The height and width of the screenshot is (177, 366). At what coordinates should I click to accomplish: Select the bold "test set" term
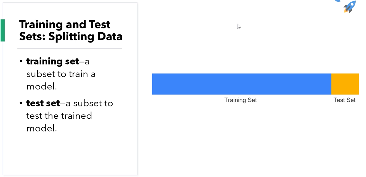43,103
